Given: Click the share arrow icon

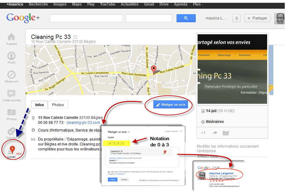Looking at the screenshot, I should point(215,133).
